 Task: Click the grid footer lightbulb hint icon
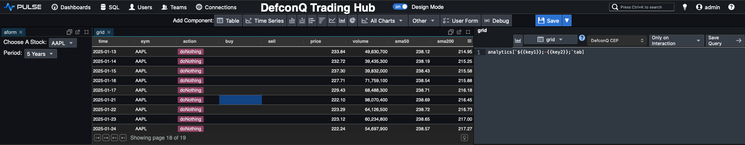[x=464, y=138]
